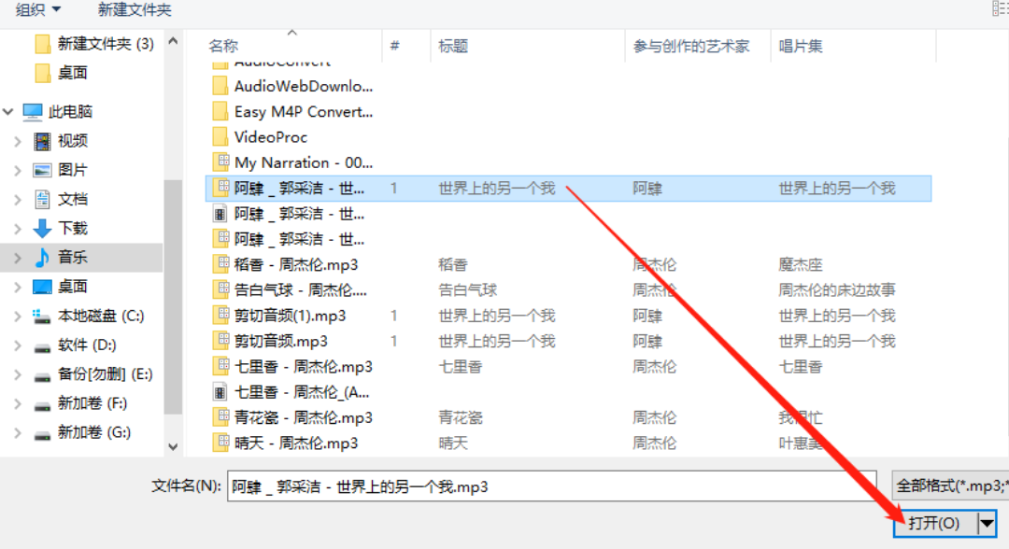
Task: Expand the 软件 (D:) drive tree node
Action: click(x=18, y=345)
